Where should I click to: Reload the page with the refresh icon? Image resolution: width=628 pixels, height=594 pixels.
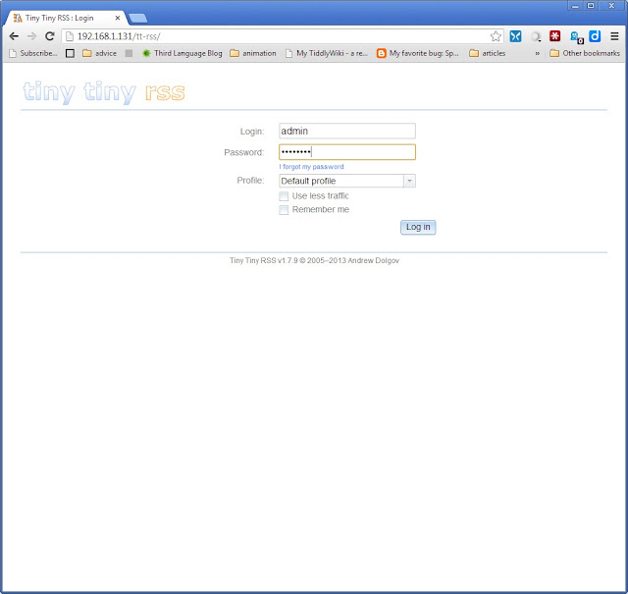50,36
